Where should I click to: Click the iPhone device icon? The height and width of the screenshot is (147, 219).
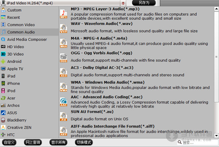(3, 83)
